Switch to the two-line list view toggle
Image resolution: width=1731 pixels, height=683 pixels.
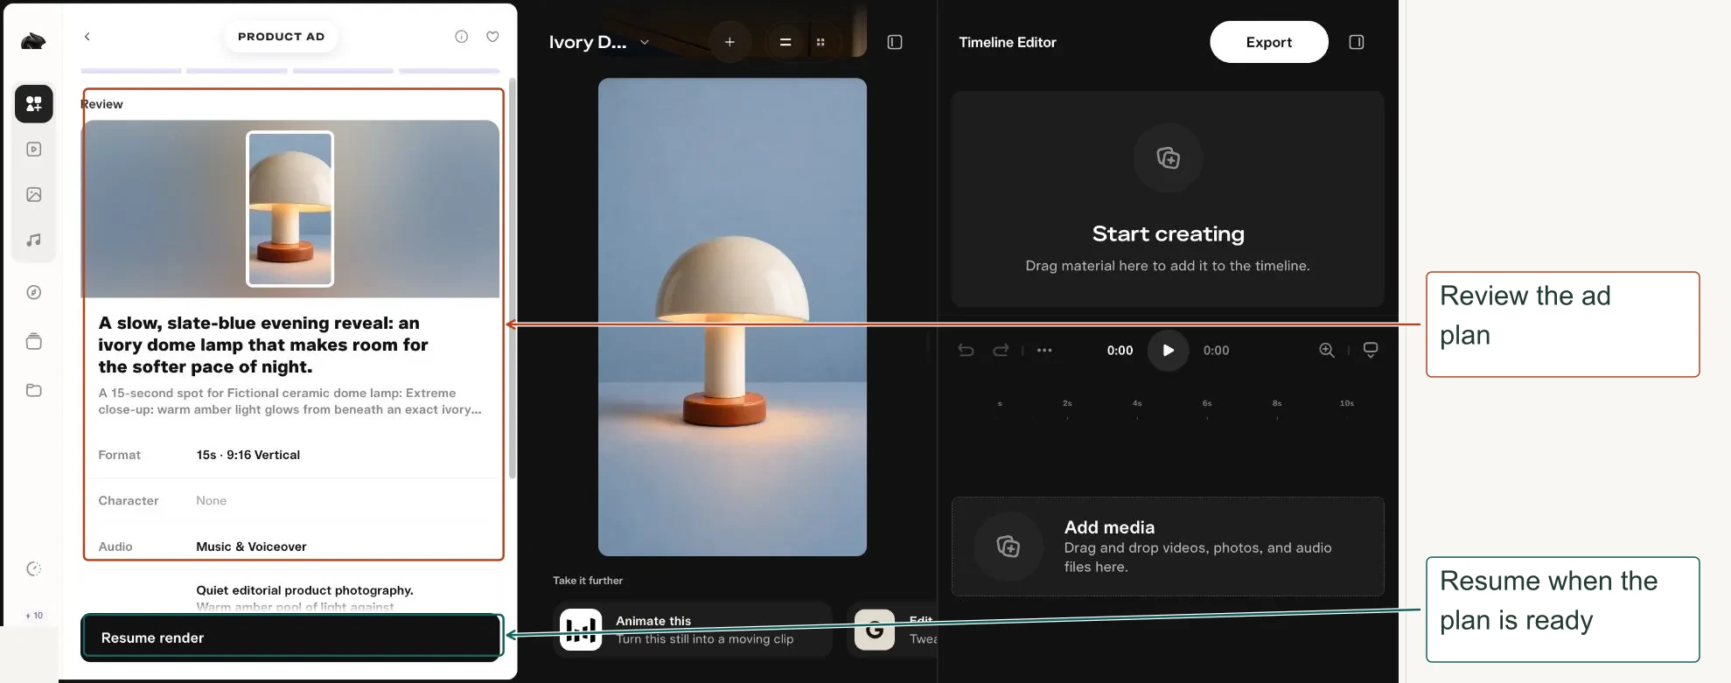click(x=785, y=42)
